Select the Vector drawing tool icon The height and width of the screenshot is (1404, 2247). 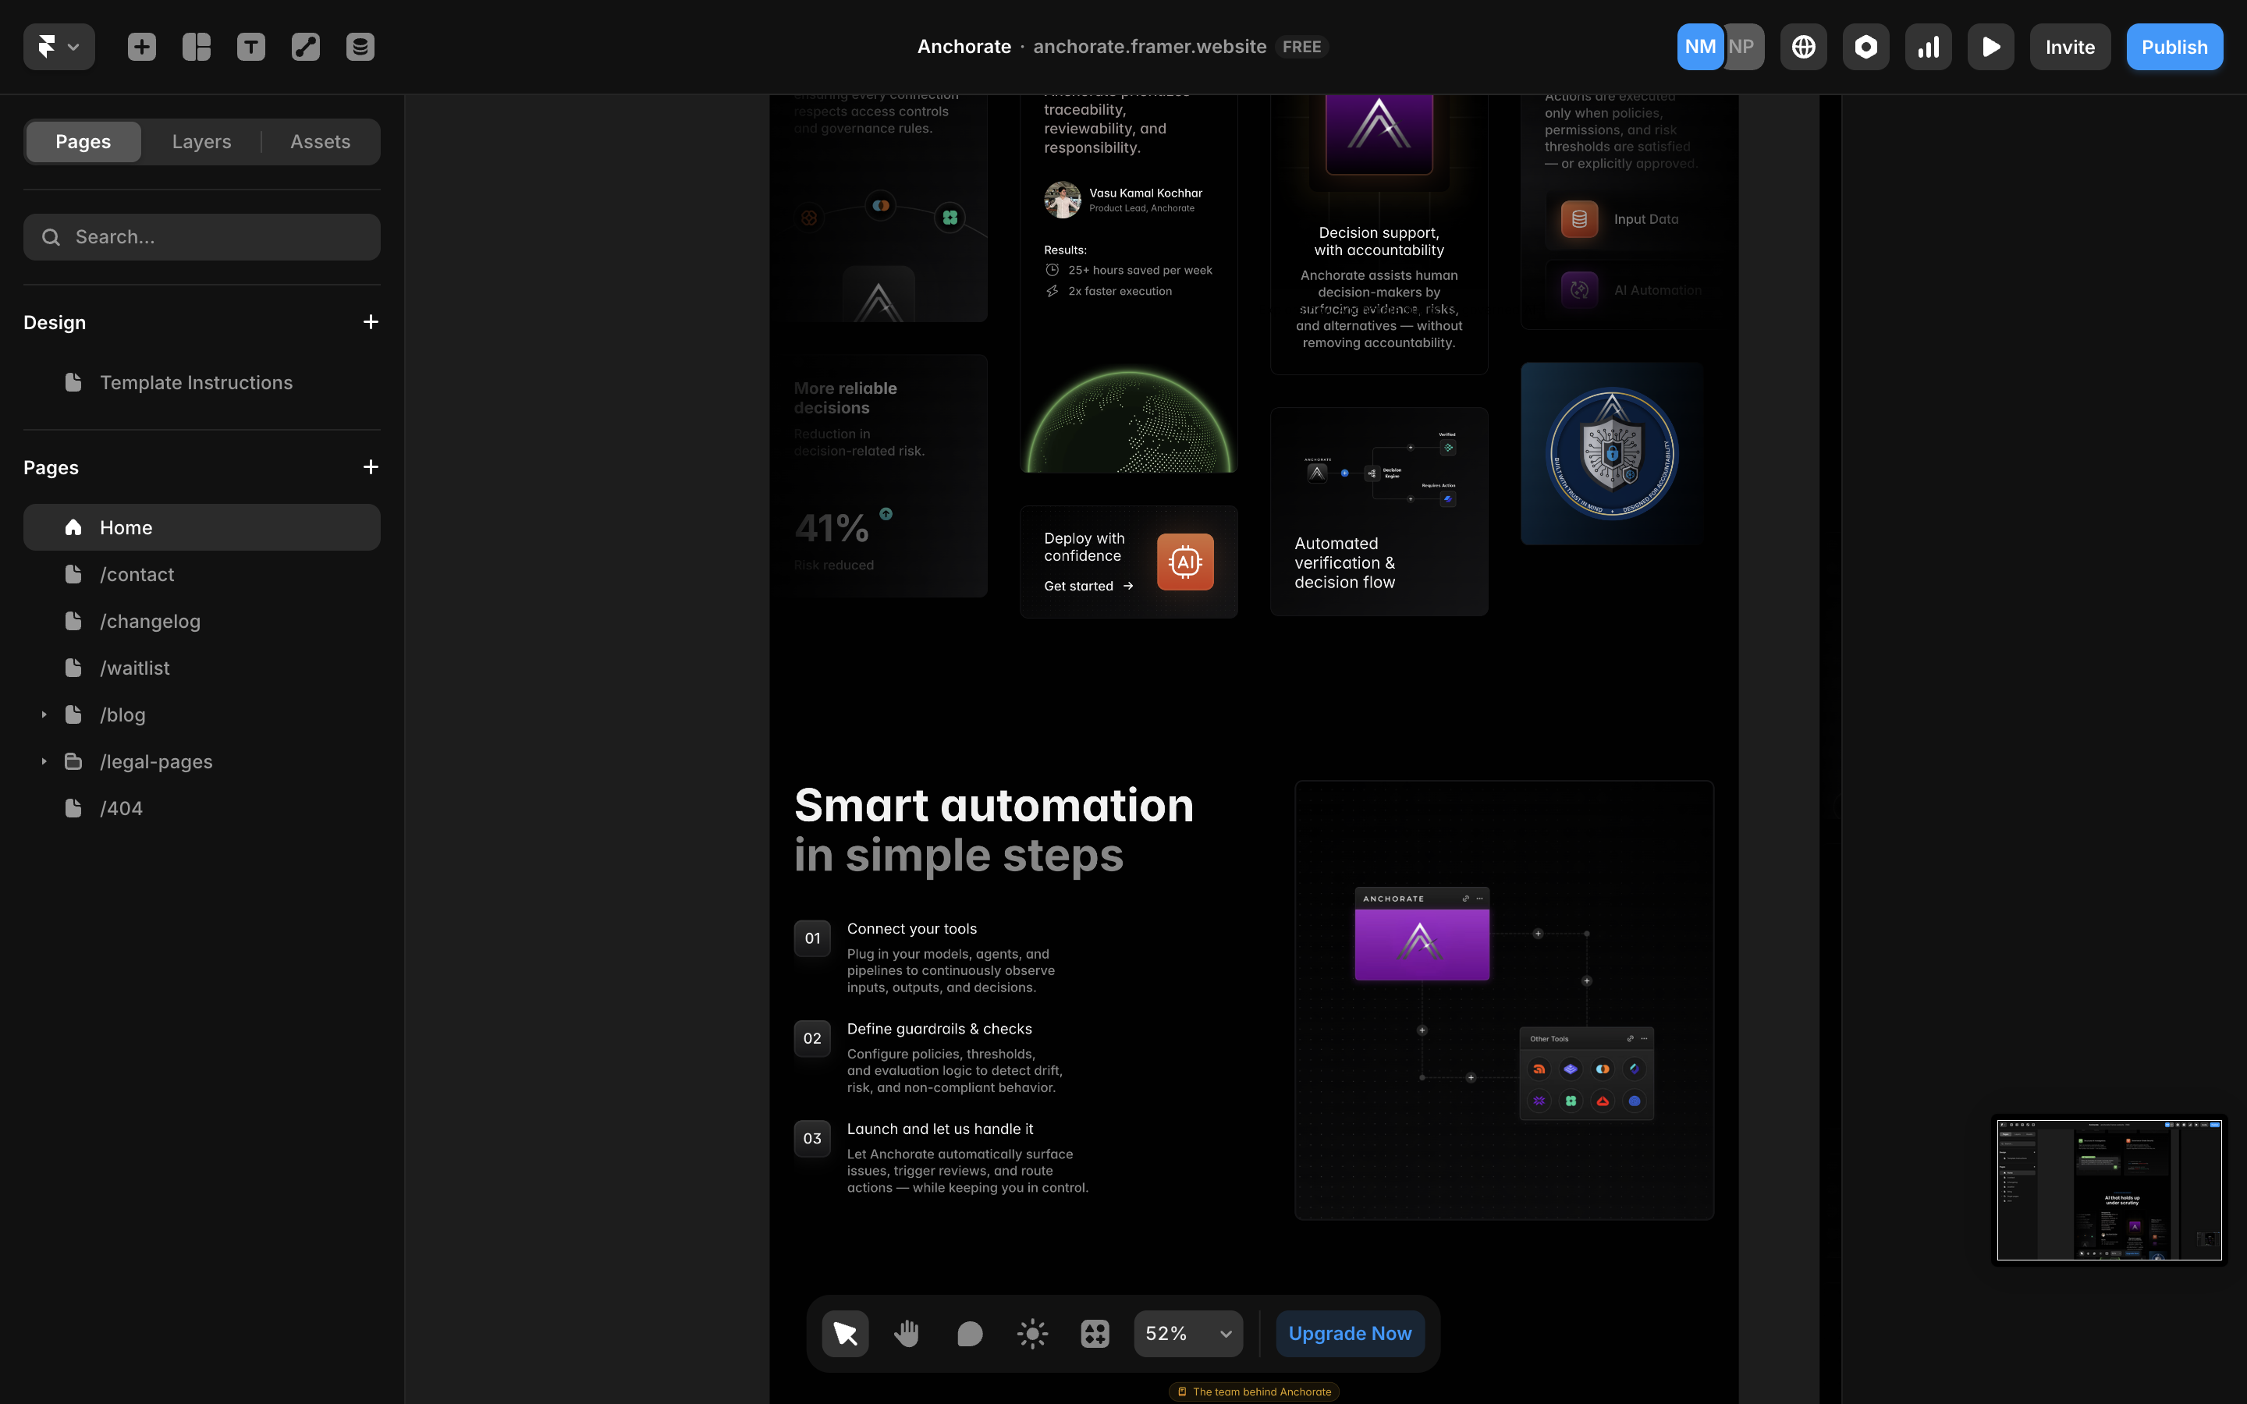click(x=306, y=45)
